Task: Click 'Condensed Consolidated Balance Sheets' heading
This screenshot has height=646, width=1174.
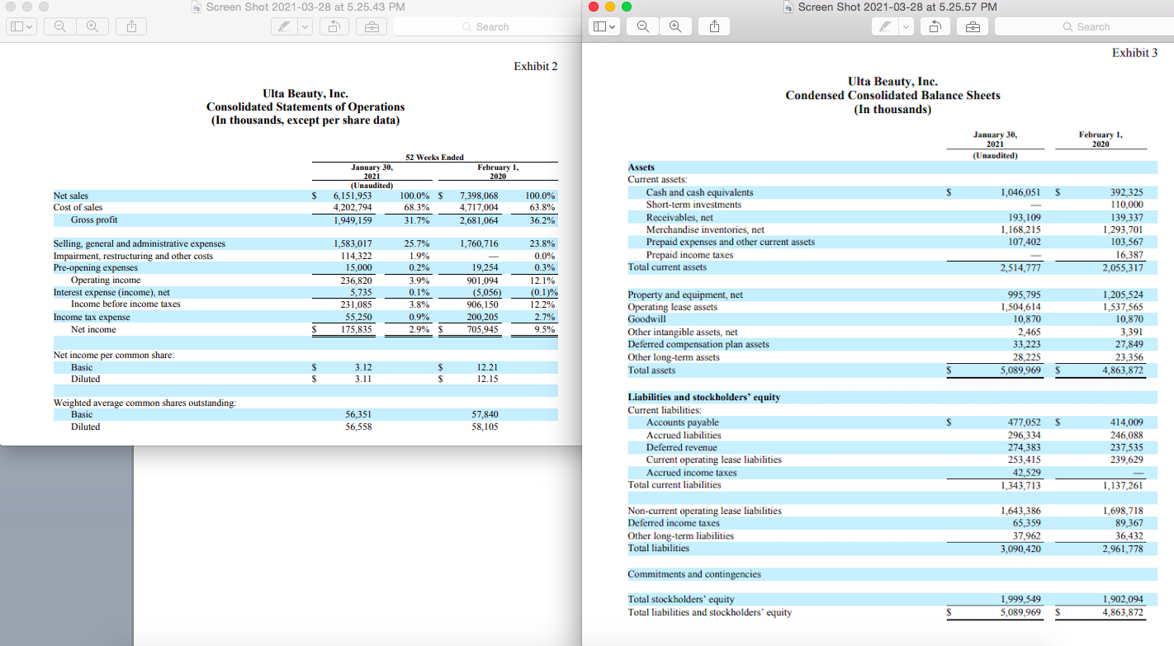Action: click(x=892, y=95)
